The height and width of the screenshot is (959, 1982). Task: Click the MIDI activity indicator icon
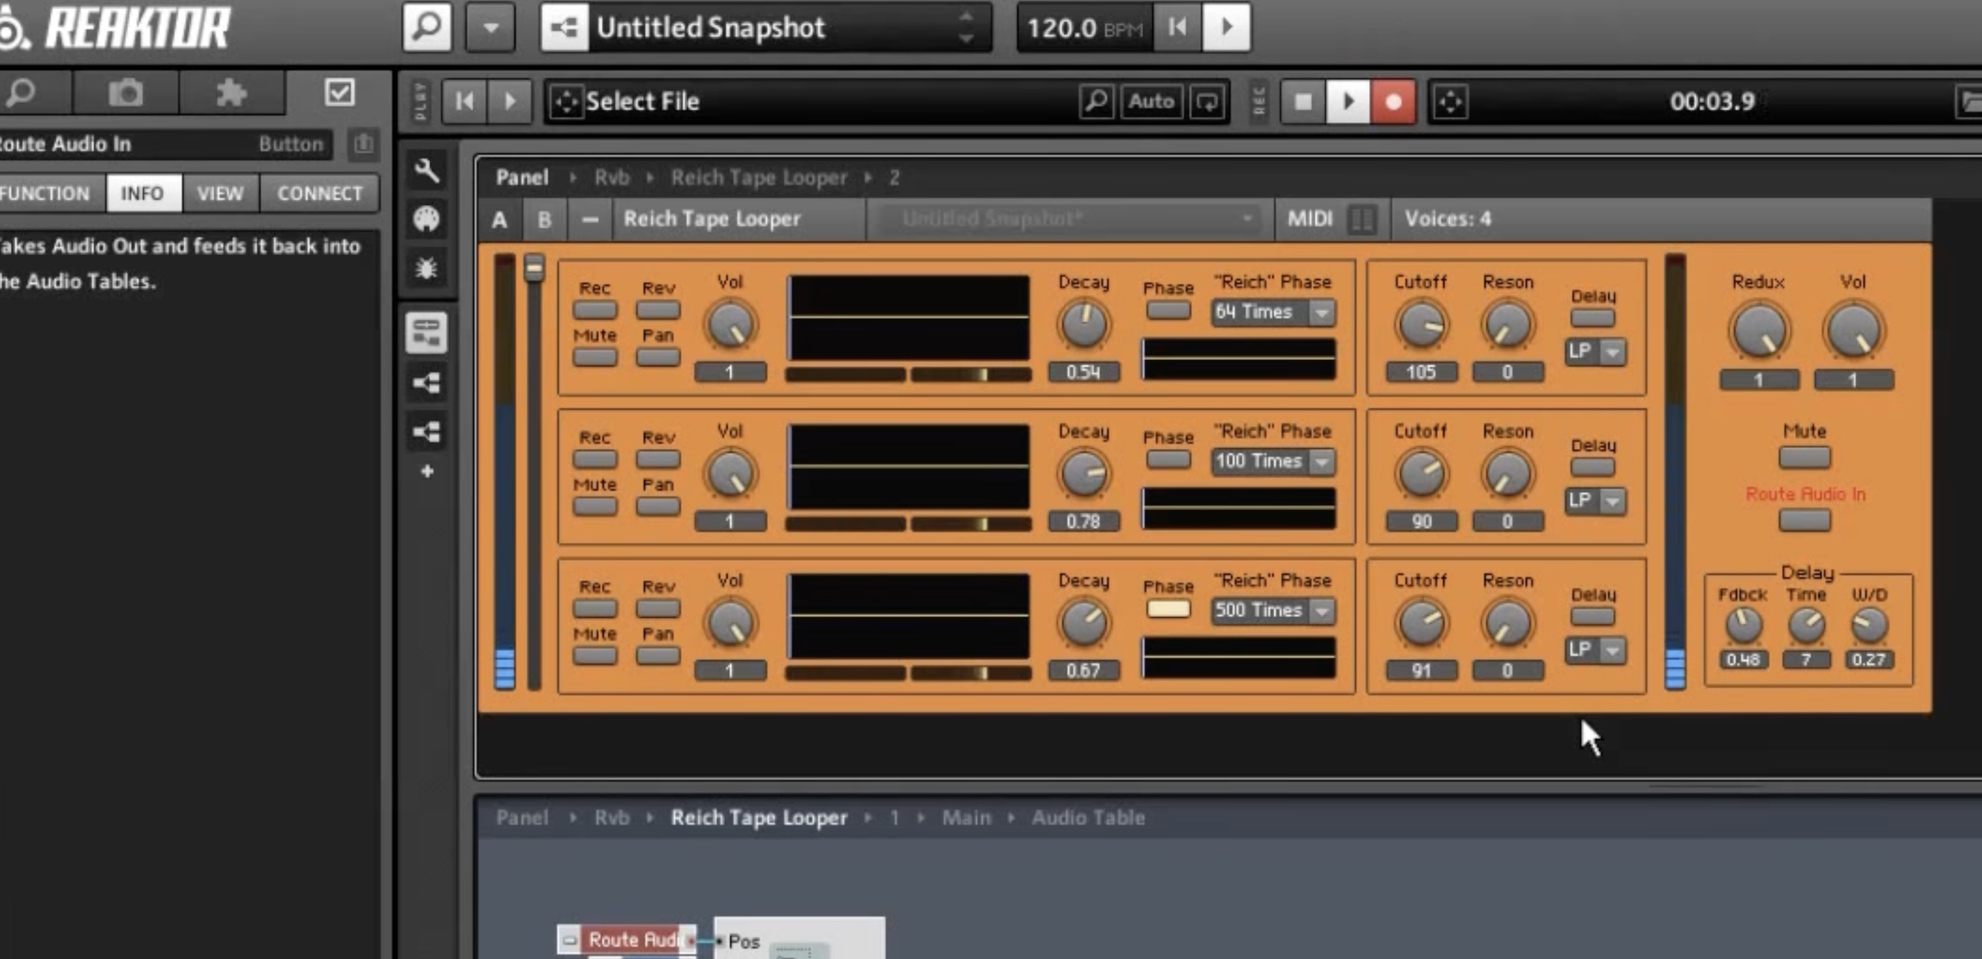[1362, 220]
